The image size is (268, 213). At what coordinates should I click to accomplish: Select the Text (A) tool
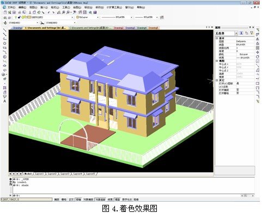[x=5, y=101]
